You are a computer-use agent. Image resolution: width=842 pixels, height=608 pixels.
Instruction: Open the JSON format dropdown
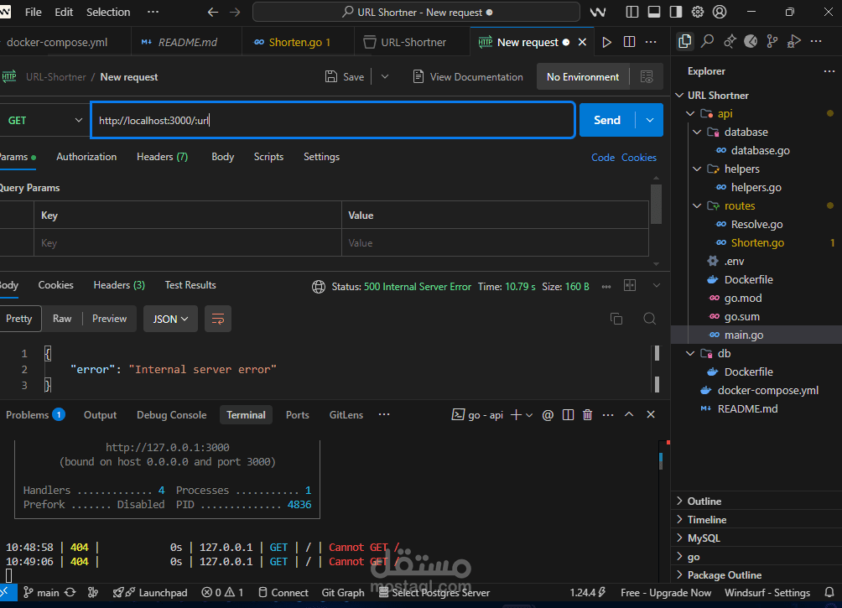(171, 319)
